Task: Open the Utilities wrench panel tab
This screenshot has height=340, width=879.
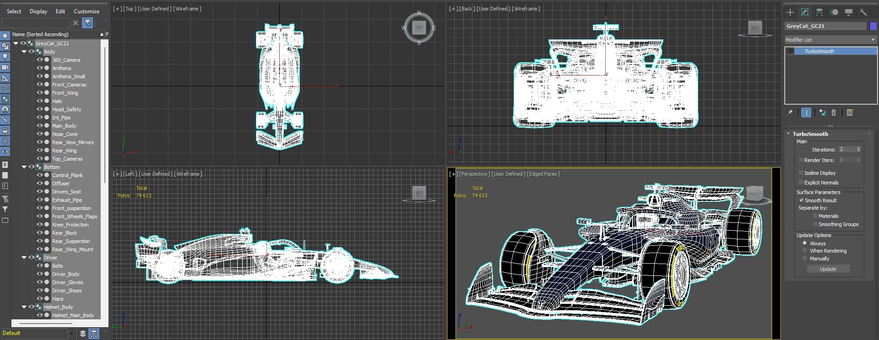Action: pos(863,12)
